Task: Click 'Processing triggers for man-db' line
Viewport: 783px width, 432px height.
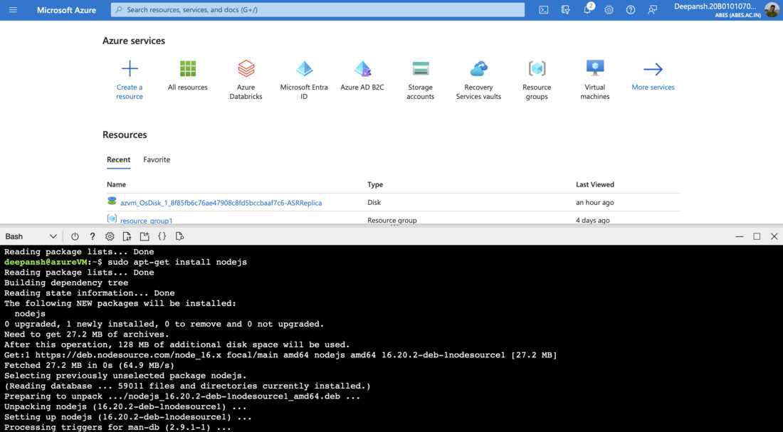Action: point(117,428)
